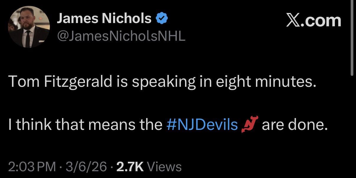Open James Nichols' profile picture
The width and height of the screenshot is (356, 178).
(x=29, y=27)
